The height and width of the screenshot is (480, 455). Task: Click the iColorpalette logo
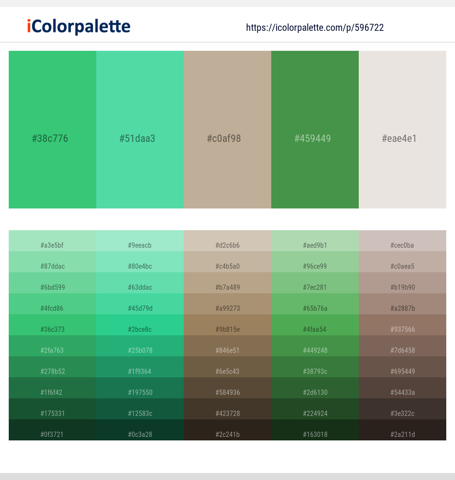[x=79, y=27]
